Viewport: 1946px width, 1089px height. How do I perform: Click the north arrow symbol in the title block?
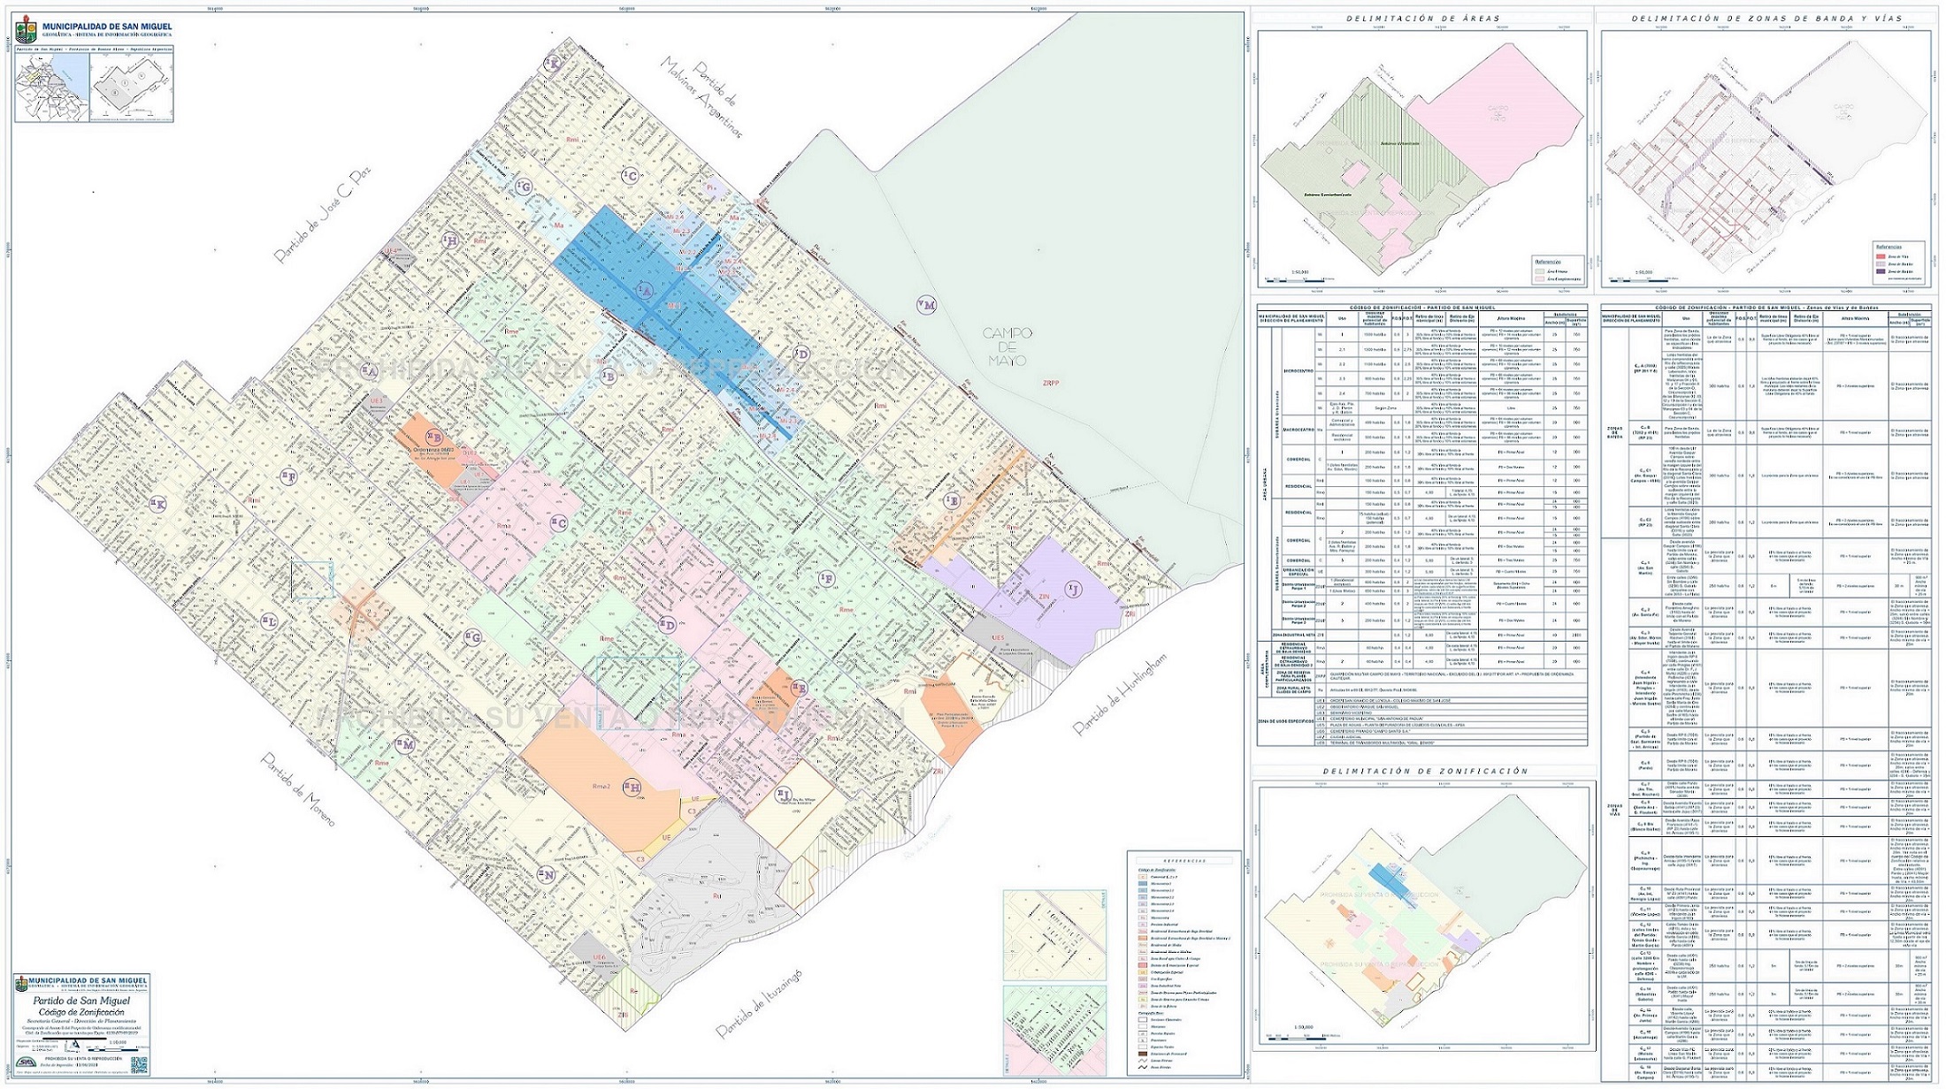[73, 1044]
